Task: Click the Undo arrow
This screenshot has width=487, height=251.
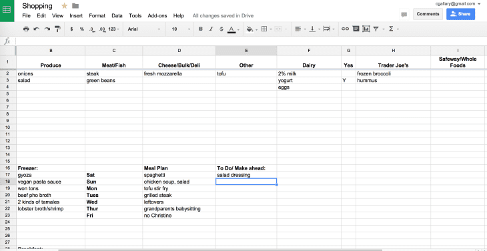Action: pyautogui.click(x=36, y=29)
